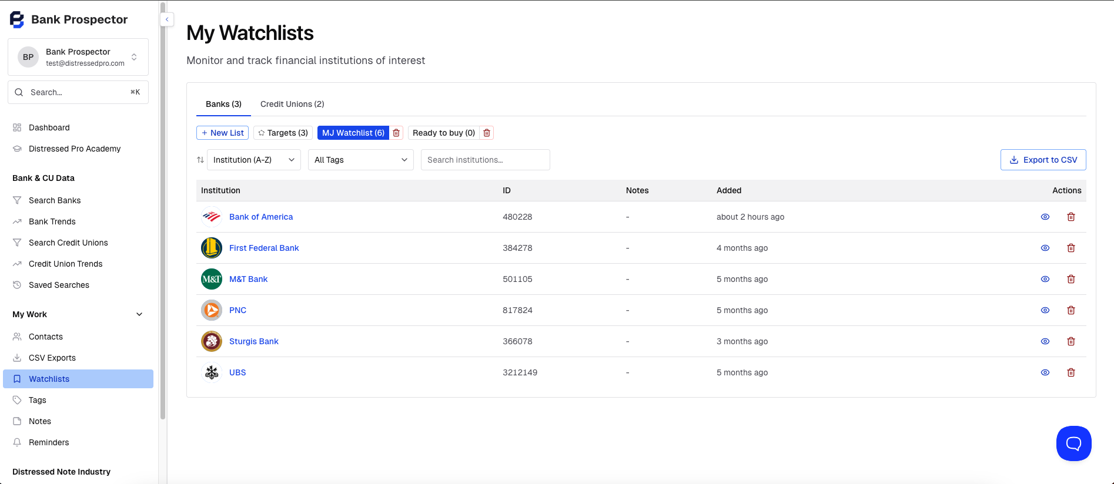Delete M&T Bank from watchlist

[1071, 279]
